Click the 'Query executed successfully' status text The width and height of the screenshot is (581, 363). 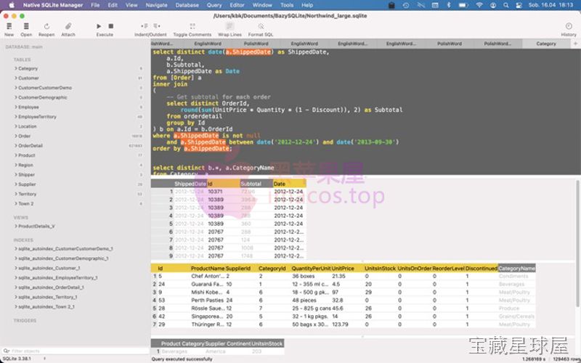click(x=182, y=359)
